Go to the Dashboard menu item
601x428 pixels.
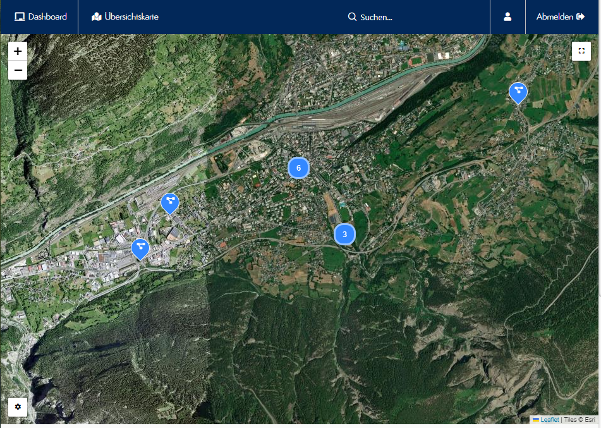click(40, 17)
